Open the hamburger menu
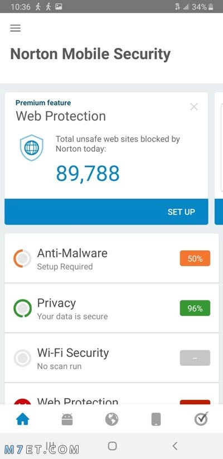The image size is (223, 459). [x=16, y=28]
